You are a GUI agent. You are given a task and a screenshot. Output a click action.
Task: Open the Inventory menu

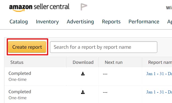pyautogui.click(x=47, y=22)
